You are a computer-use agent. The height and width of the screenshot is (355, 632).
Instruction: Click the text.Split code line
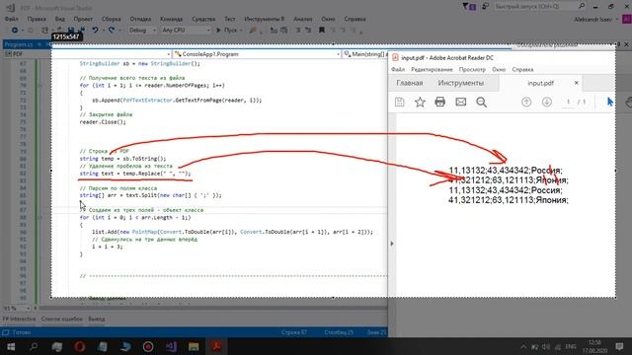click(150, 195)
